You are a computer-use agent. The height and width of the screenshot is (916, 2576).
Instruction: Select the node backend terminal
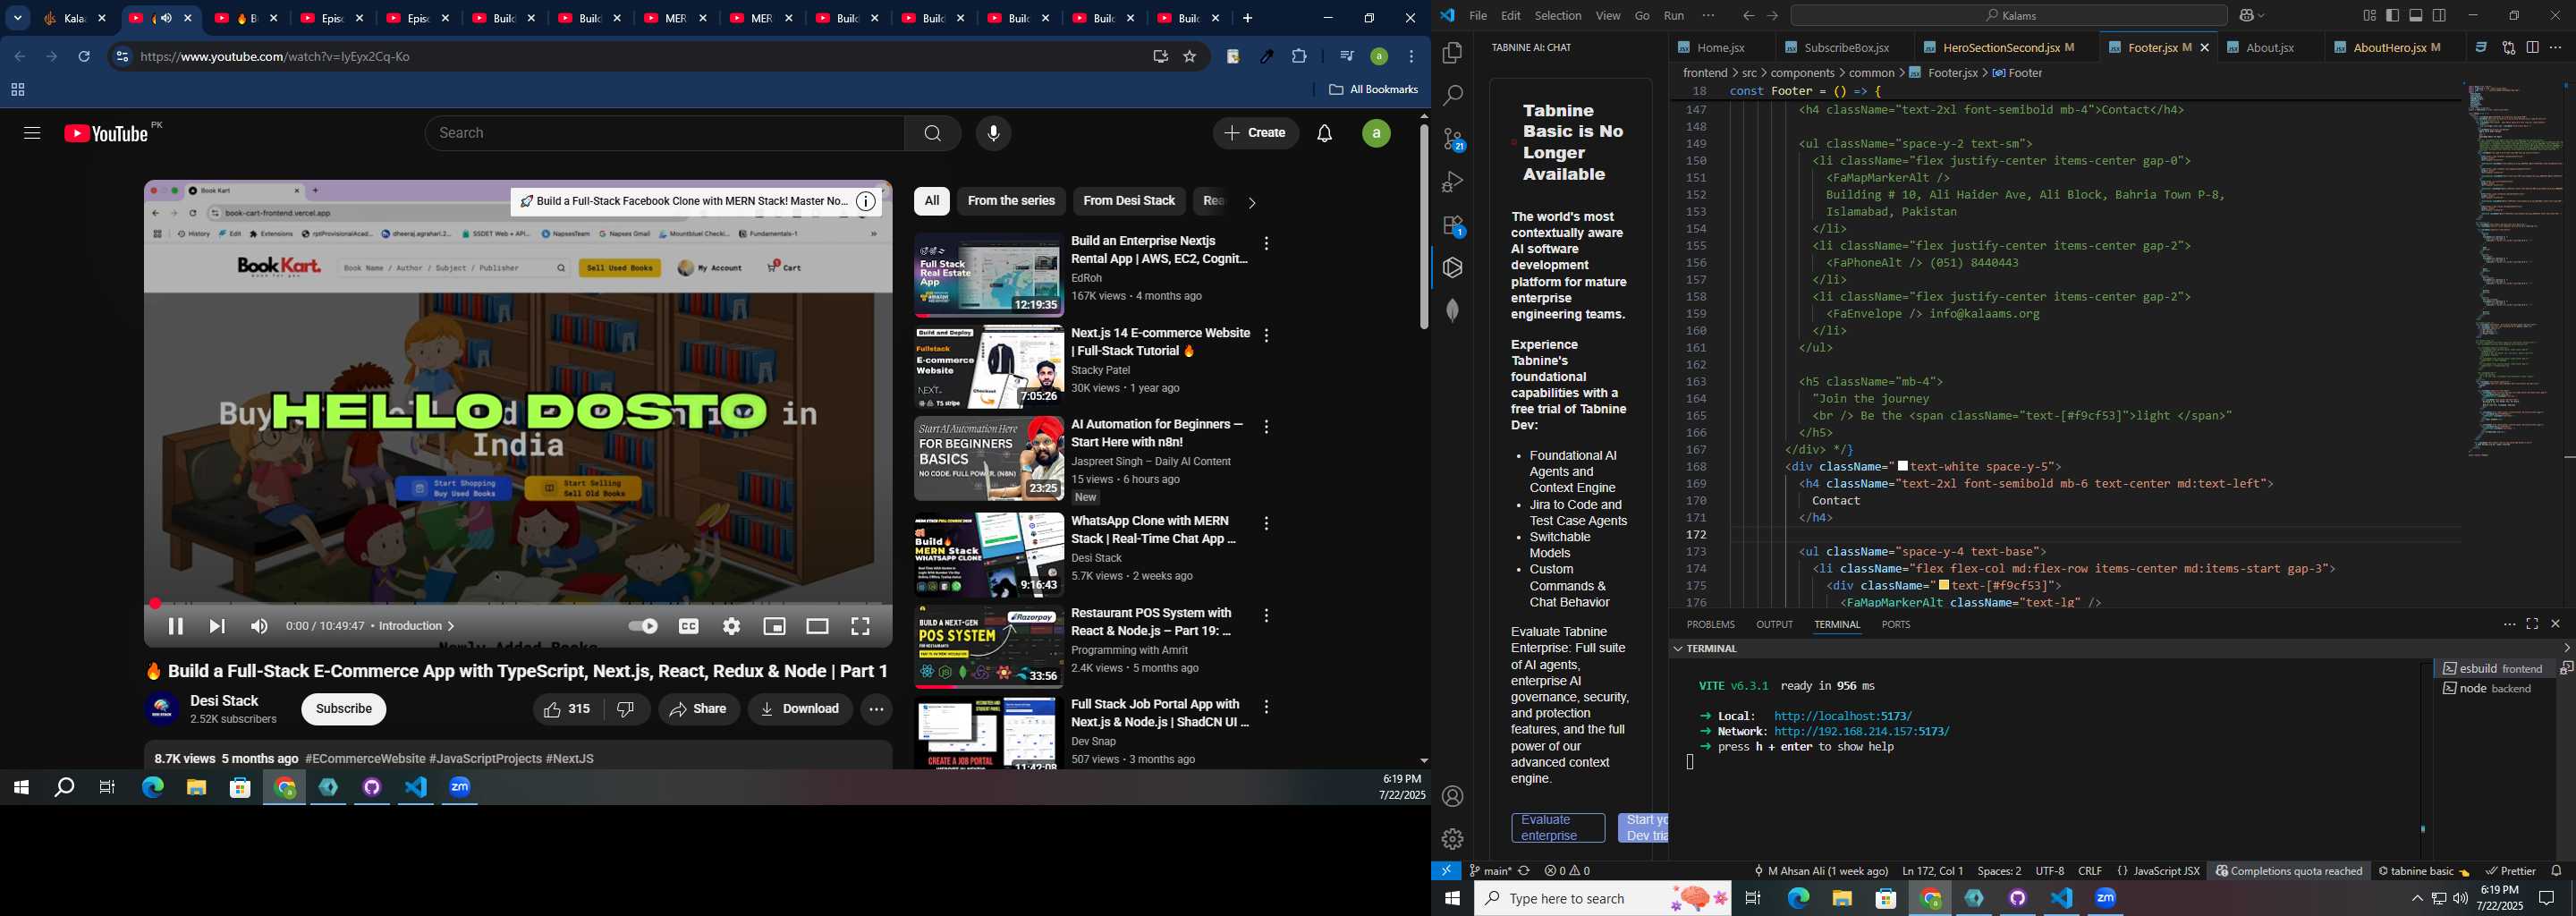click(x=2494, y=689)
